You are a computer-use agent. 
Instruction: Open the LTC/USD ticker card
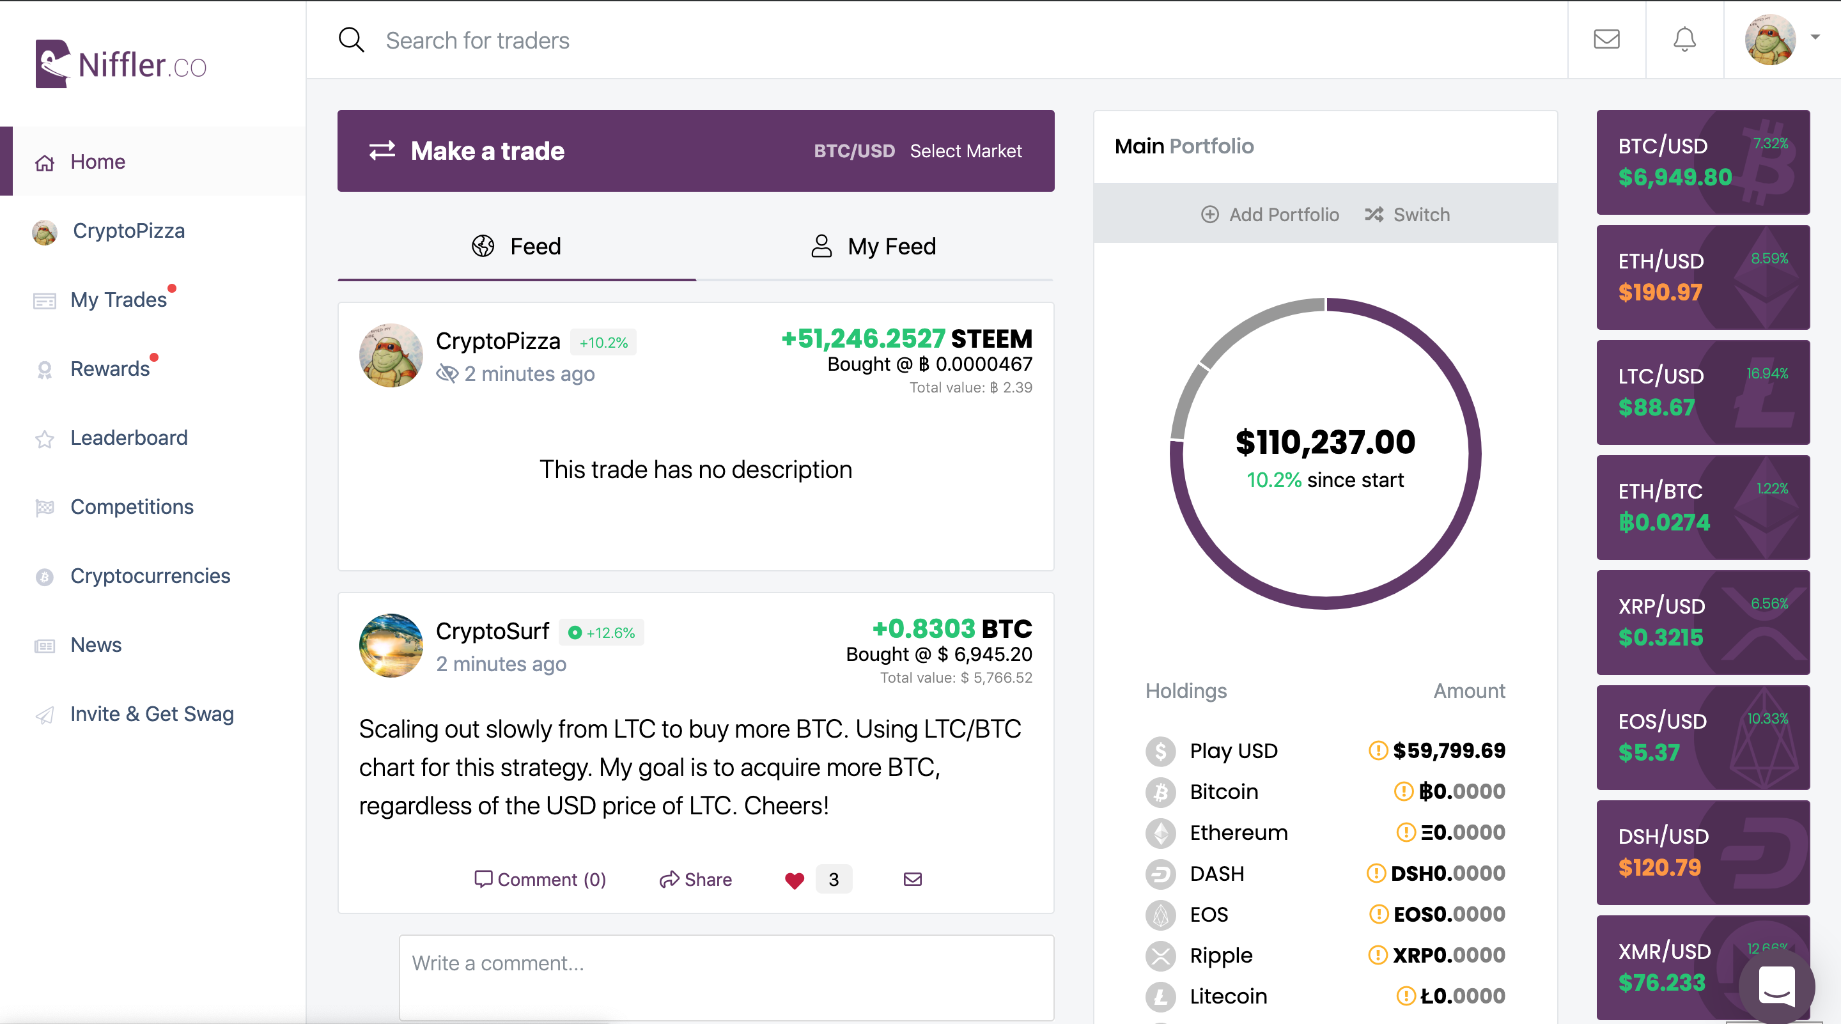coord(1702,392)
